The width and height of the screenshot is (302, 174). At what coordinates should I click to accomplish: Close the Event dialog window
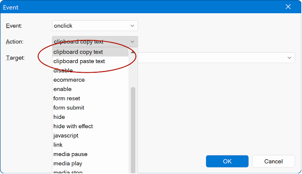point(288,7)
